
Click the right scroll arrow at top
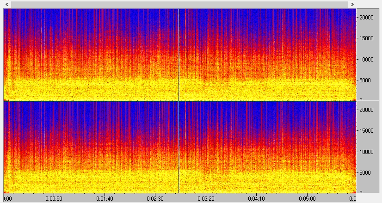(352, 4)
